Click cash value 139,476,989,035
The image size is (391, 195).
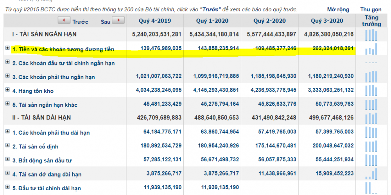coord(161,48)
